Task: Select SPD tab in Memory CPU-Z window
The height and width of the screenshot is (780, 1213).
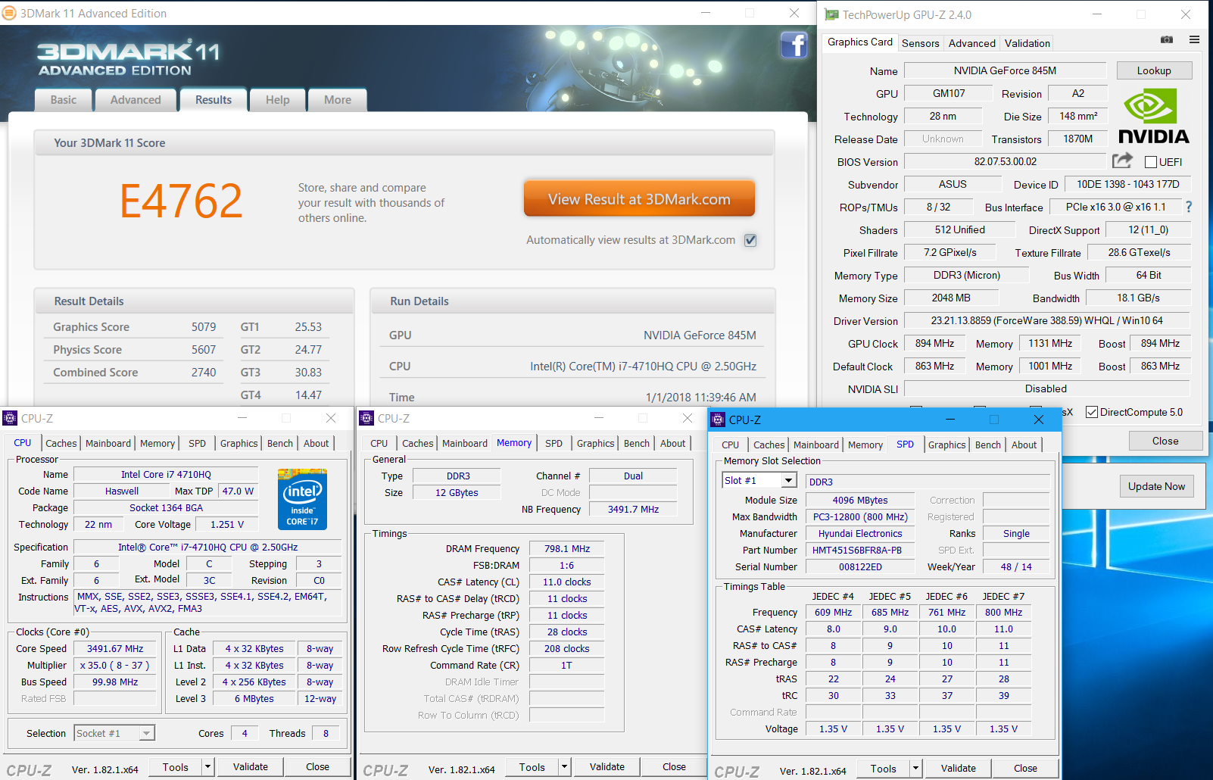Action: [x=554, y=444]
